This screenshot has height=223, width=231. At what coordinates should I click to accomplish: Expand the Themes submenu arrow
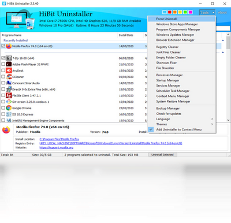212,124
